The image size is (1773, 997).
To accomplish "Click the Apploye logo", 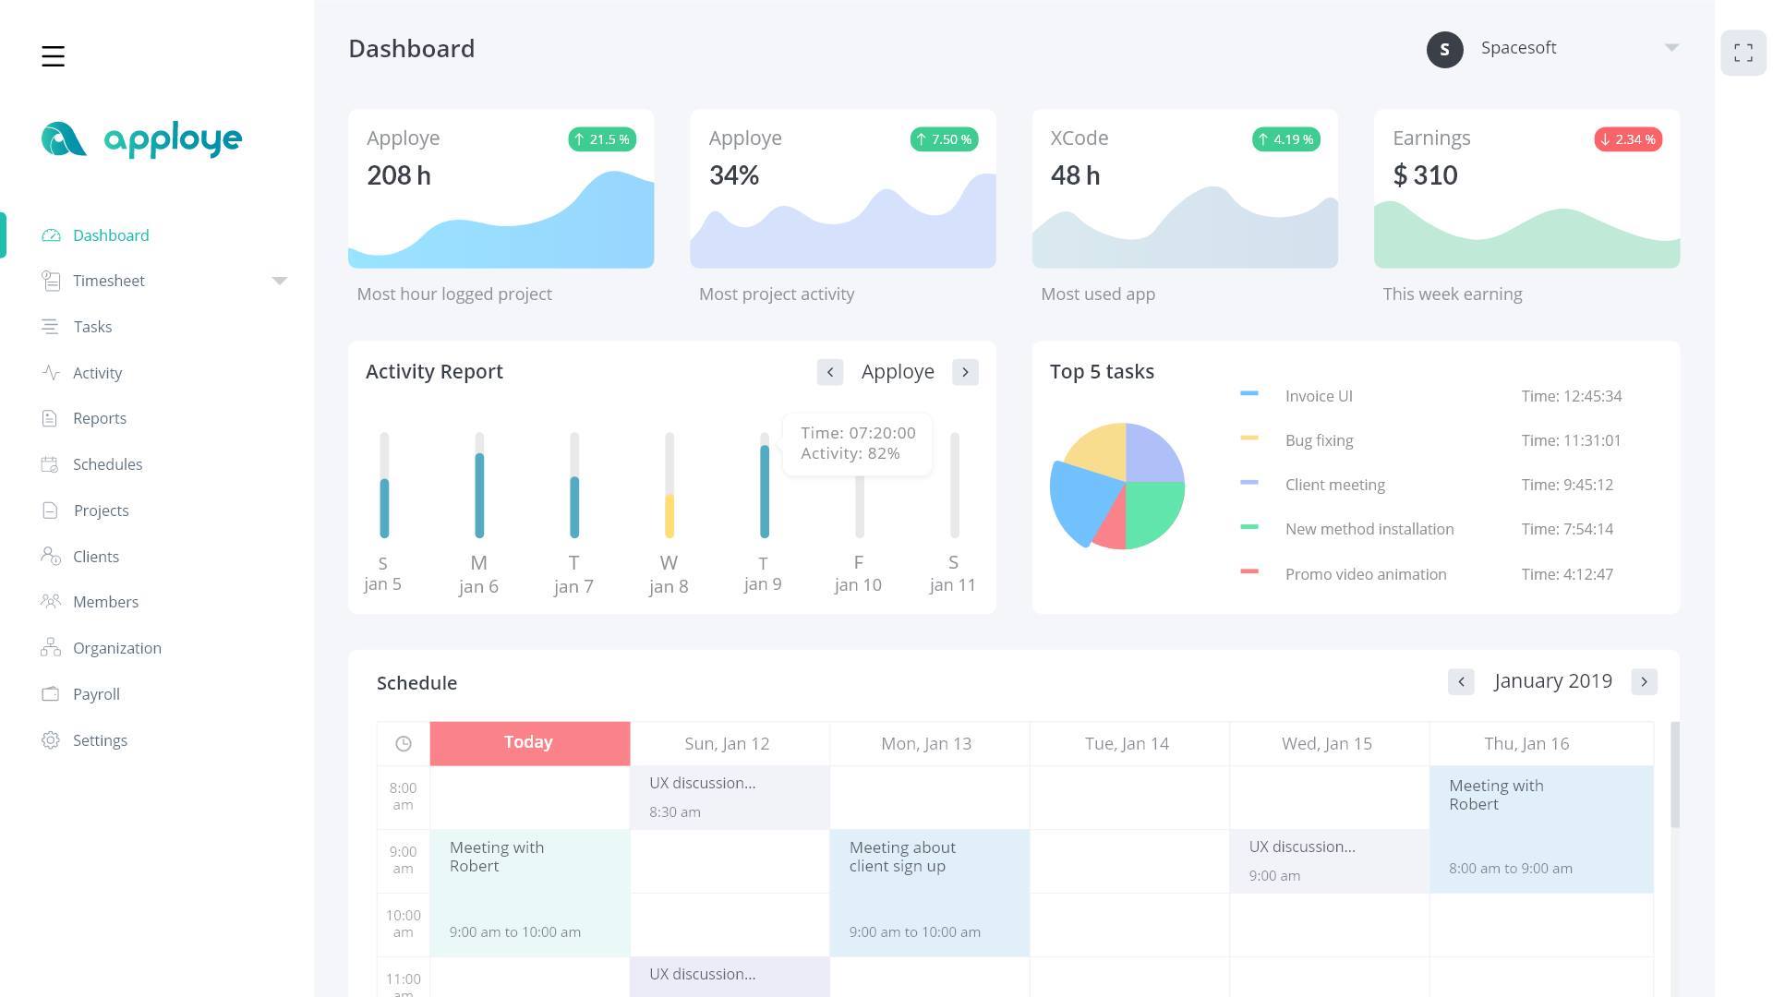I will click(141, 139).
